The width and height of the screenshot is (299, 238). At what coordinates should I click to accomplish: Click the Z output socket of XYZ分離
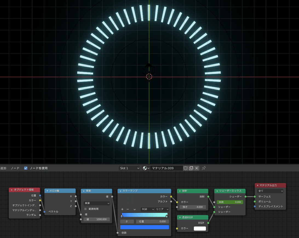pos(76,206)
